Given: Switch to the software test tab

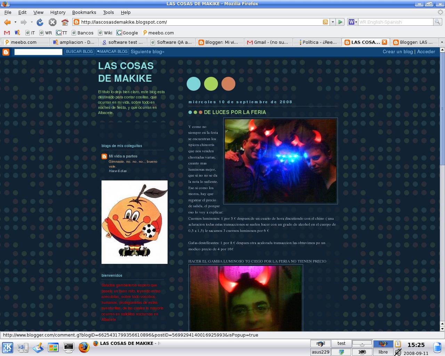Looking at the screenshot, I should point(122,42).
